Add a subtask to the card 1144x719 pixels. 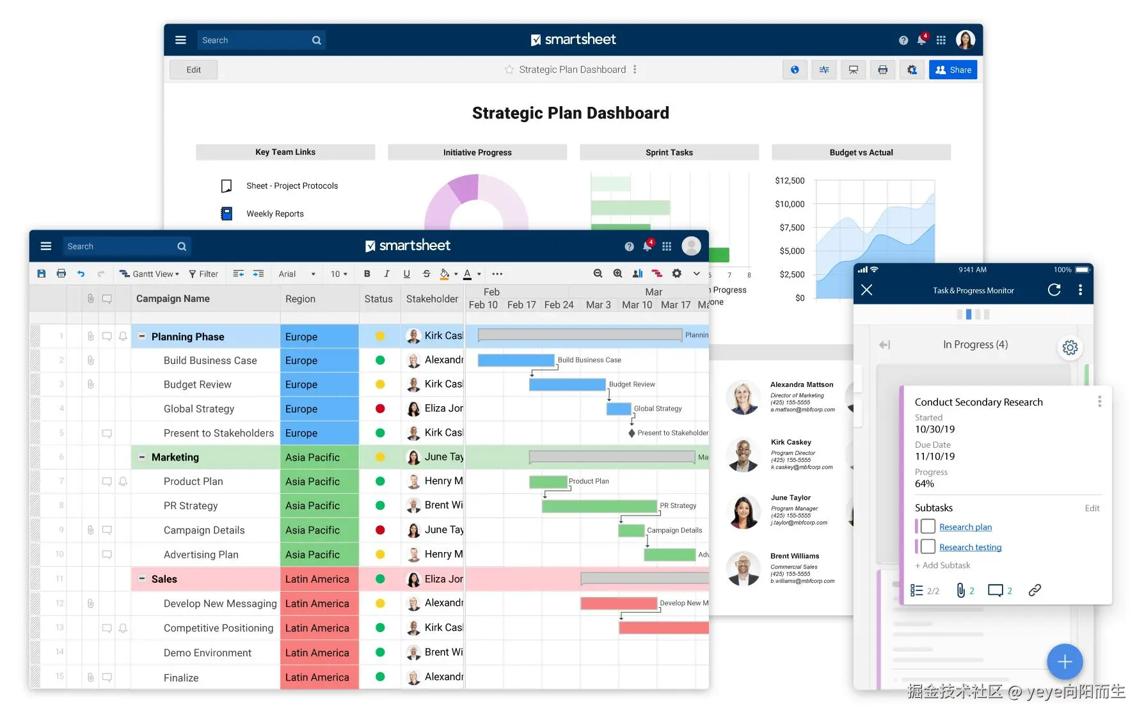(942, 565)
